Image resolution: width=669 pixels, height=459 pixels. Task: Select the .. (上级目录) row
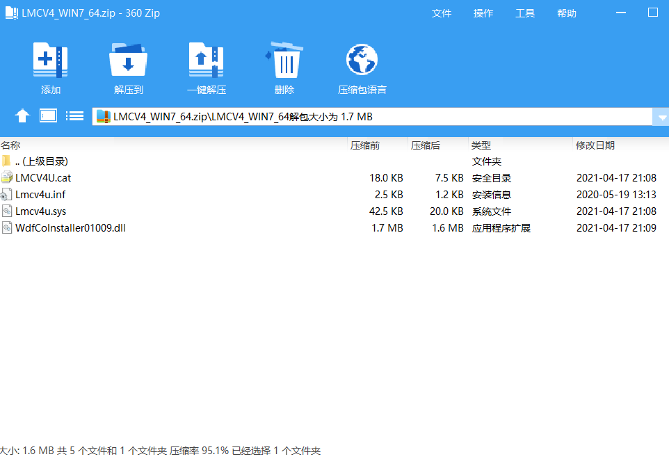[x=334, y=161]
